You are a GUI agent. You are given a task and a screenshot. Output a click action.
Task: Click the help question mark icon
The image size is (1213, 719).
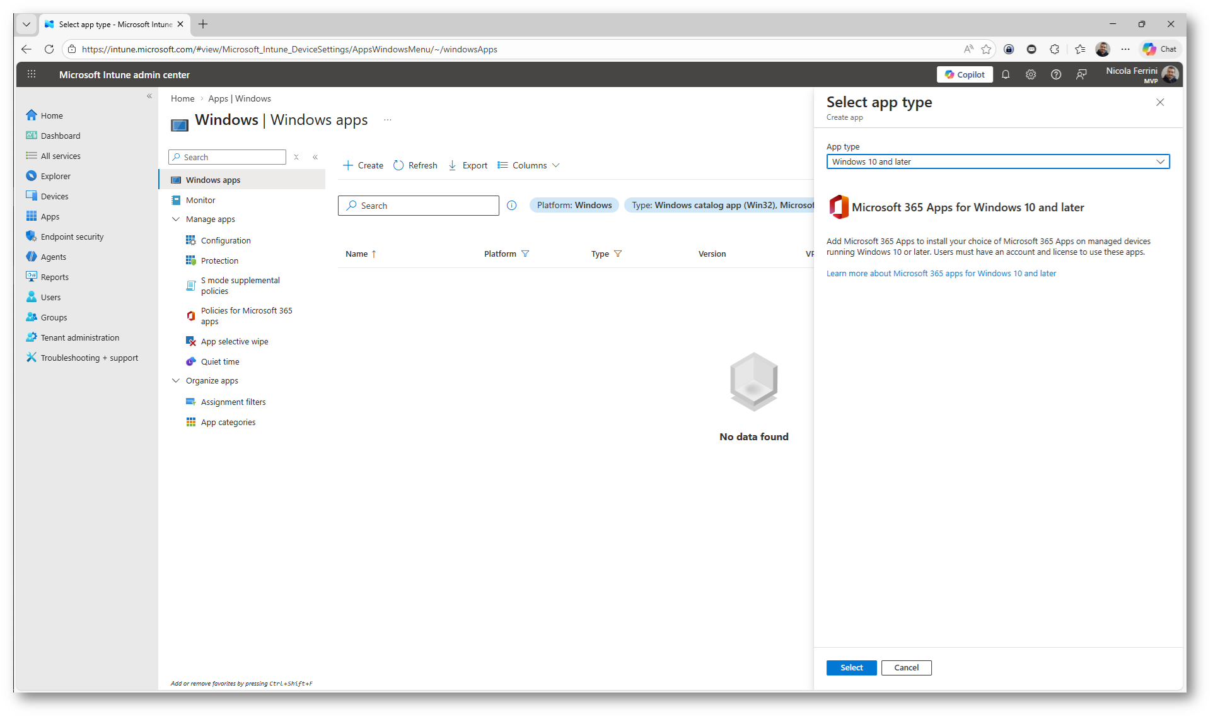1055,74
